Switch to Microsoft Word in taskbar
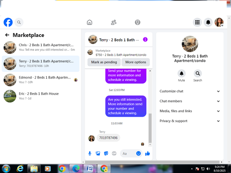This screenshot has width=231, height=173. point(90,168)
